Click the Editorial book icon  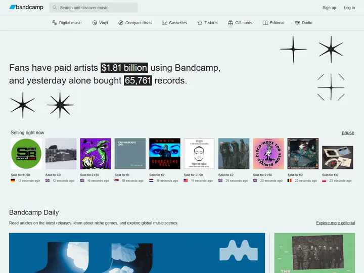[265, 23]
